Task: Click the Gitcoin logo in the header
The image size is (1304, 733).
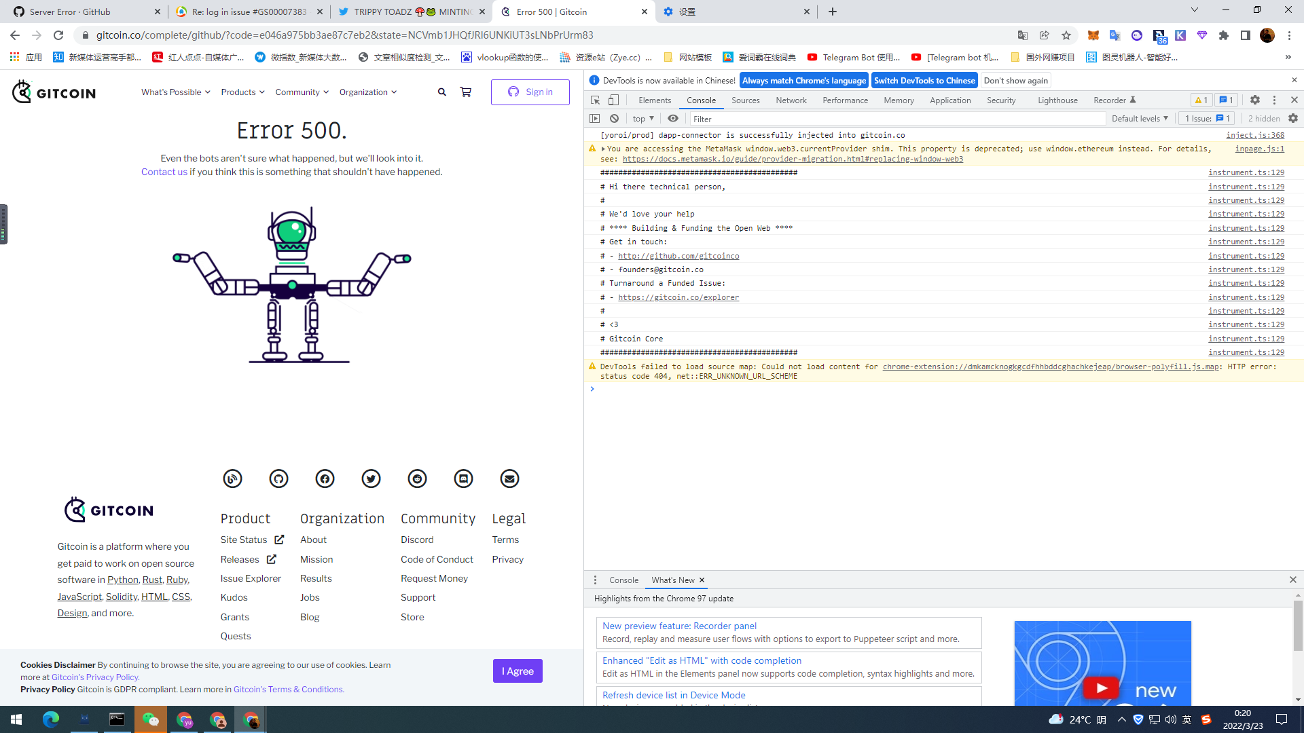Action: (54, 92)
